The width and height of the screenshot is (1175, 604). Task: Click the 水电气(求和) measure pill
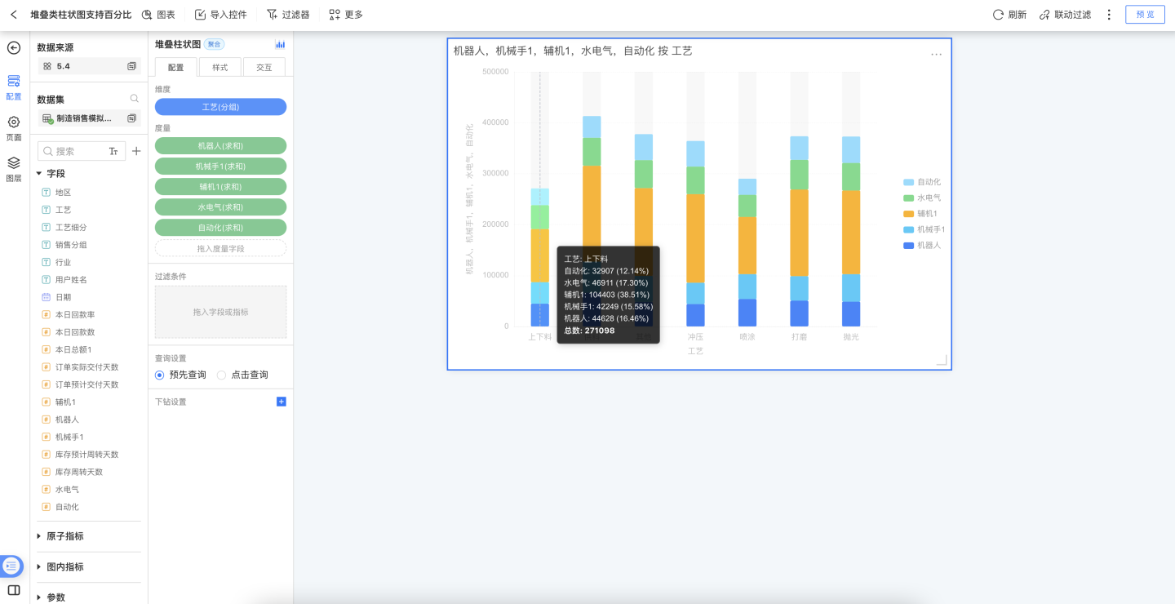tap(220, 207)
